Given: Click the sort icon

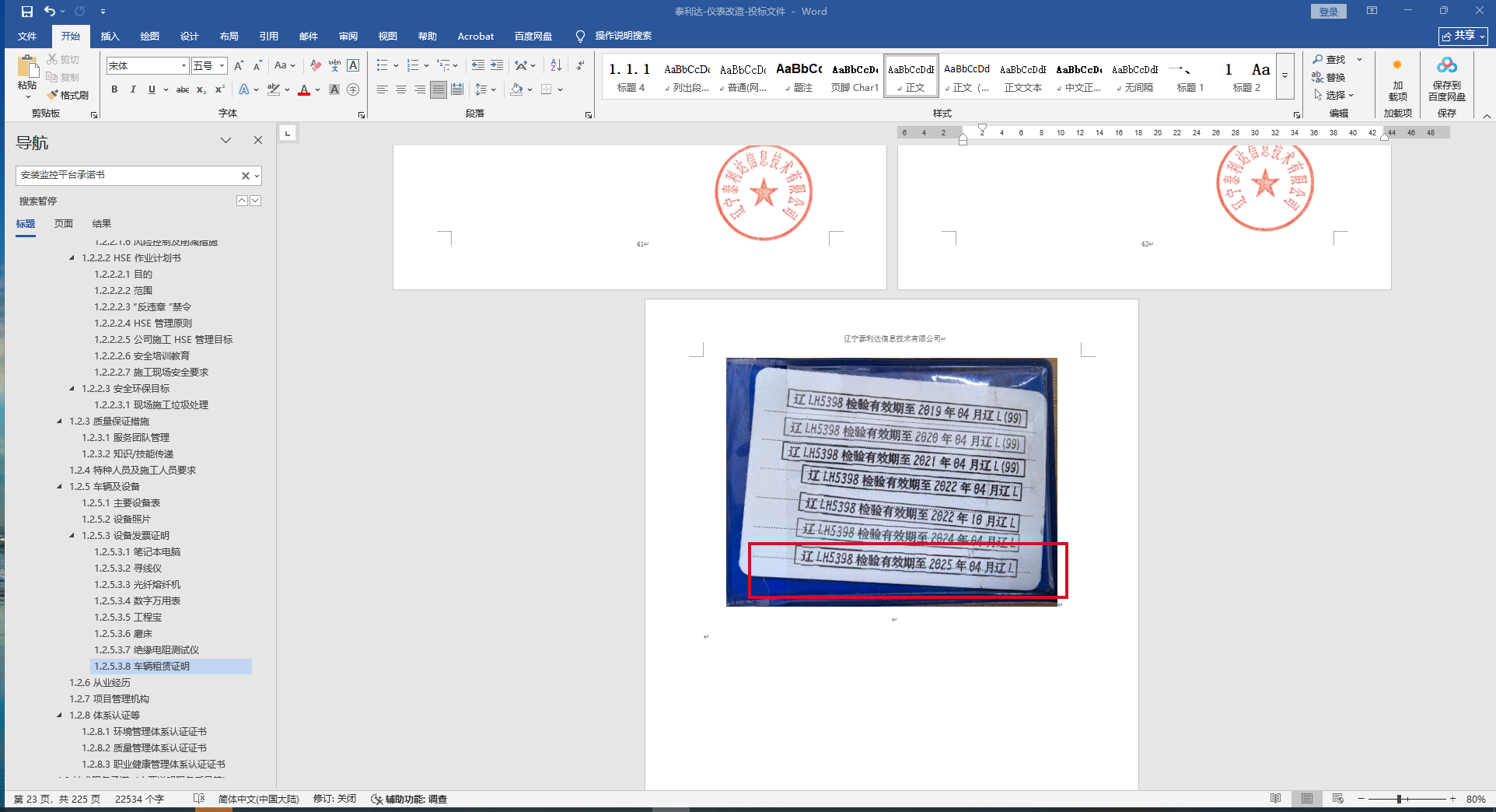Looking at the screenshot, I should pos(556,65).
